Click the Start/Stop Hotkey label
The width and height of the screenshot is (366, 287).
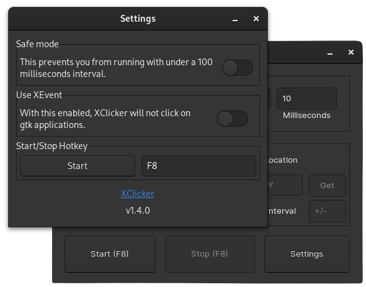point(52,146)
